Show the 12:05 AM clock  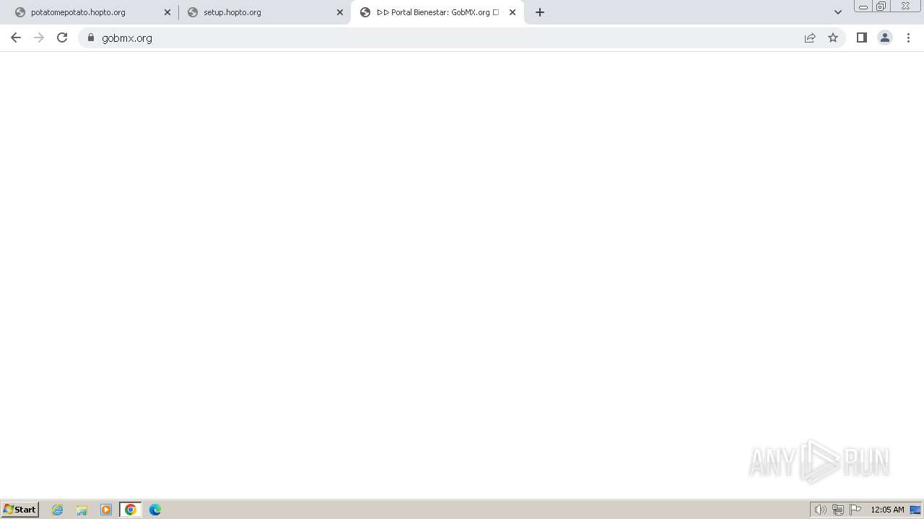[887, 510]
